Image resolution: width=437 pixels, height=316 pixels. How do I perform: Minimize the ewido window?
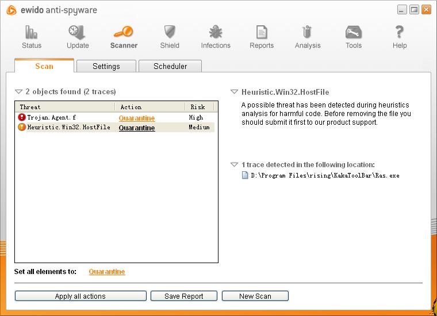pyautogui.click(x=401, y=10)
